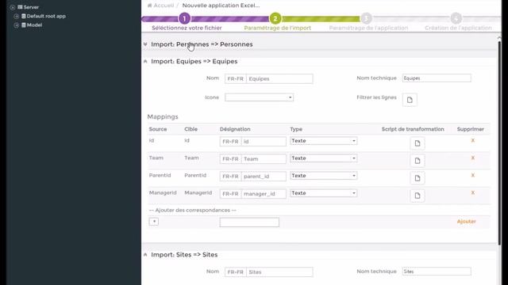Open the Icone dropdown for Equipes
The width and height of the screenshot is (508, 285).
pos(260,97)
